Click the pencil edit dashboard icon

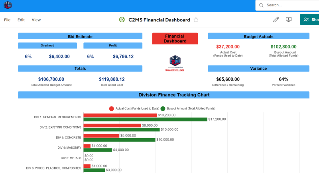point(276,20)
